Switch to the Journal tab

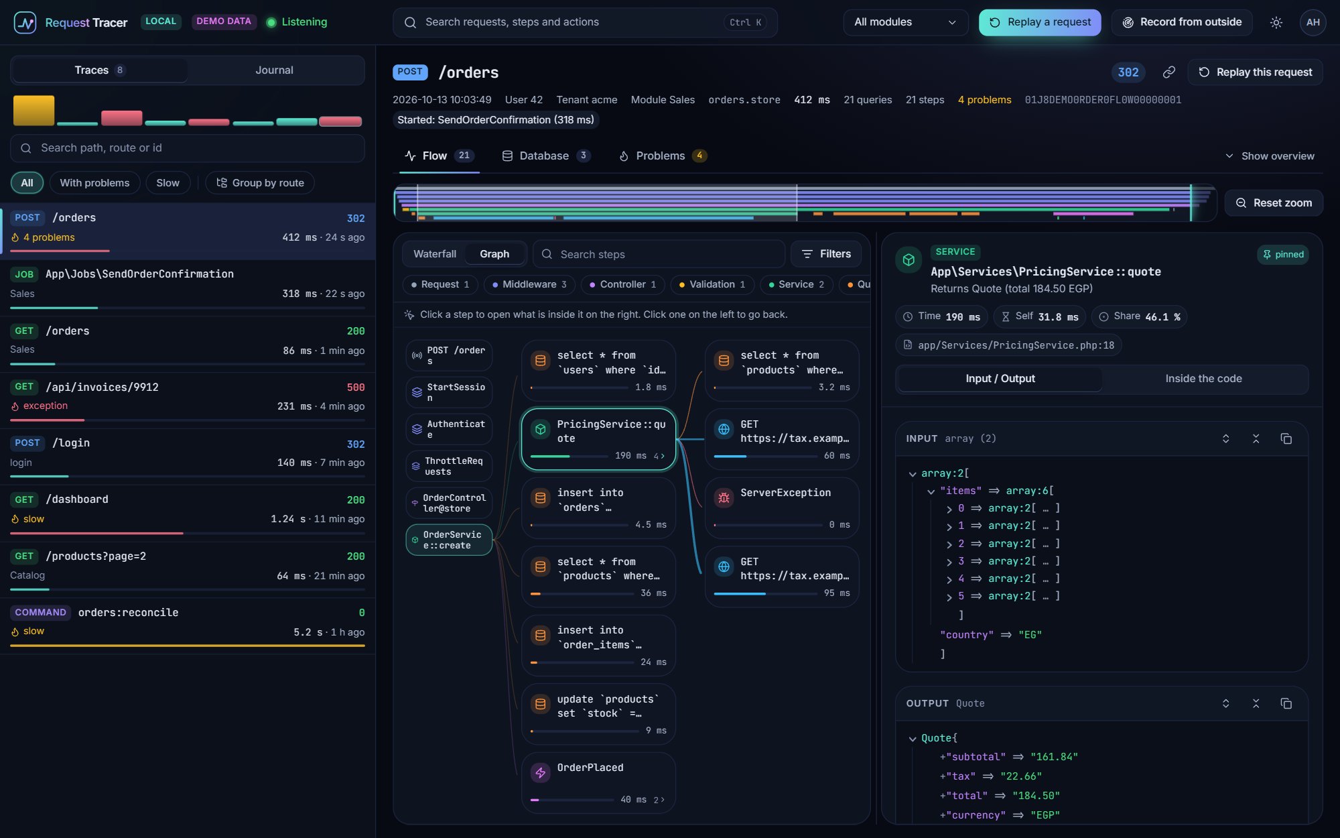tap(274, 70)
